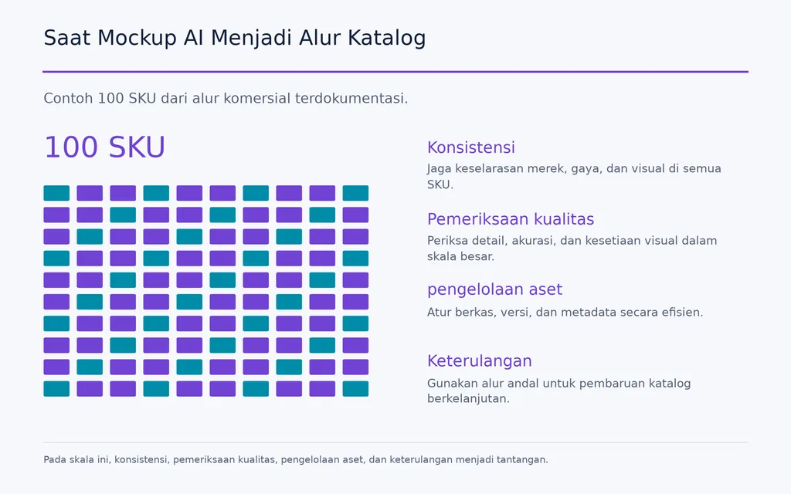Click the footer note 'Pada skala ini, konsistensi'
The width and height of the screenshot is (791, 494).
296,460
